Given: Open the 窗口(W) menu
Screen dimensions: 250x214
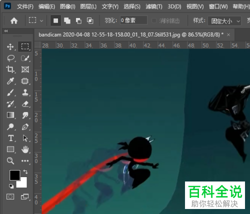Looking at the screenshot, I should click(218, 6).
